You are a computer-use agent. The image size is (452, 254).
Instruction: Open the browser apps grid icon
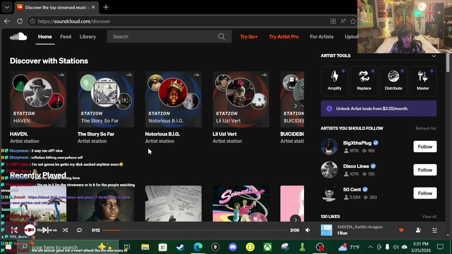pyautogui.click(x=333, y=21)
